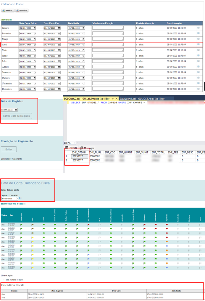Open the Messages tab in results pane
This screenshot has width=205, height=301.
point(87,148)
